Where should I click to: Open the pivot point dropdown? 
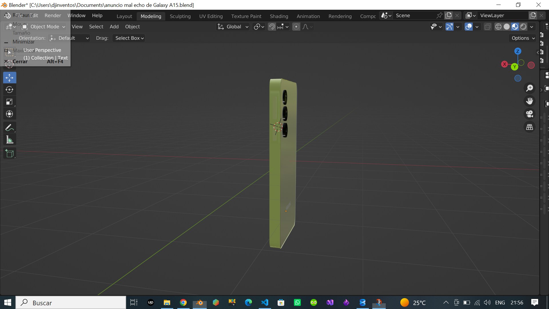[259, 27]
